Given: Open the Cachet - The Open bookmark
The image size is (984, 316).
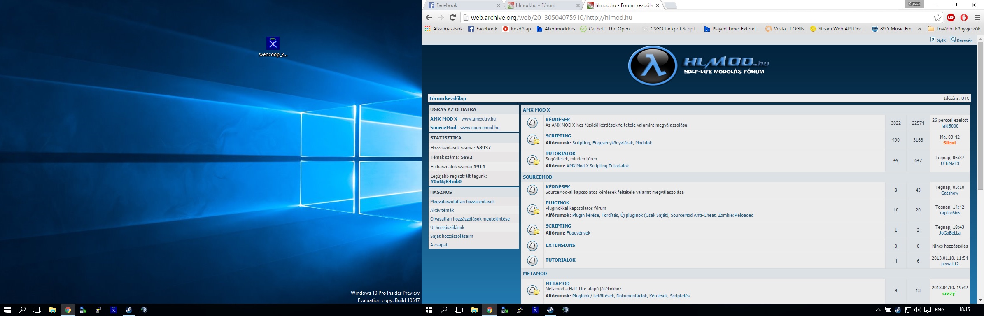Looking at the screenshot, I should coord(607,29).
